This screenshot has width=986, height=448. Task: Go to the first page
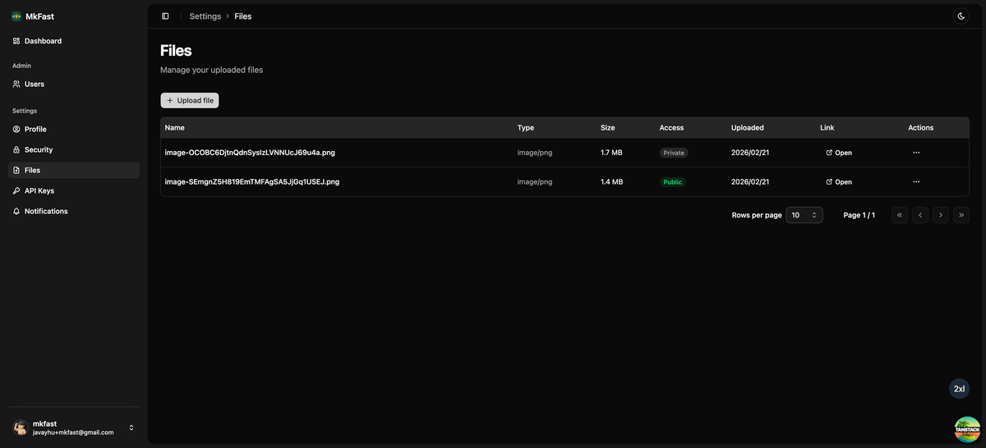click(x=900, y=215)
